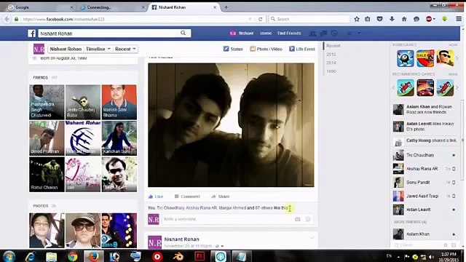
Task: Click the Pocket icon in Firefox toolbar
Action: pos(379,19)
